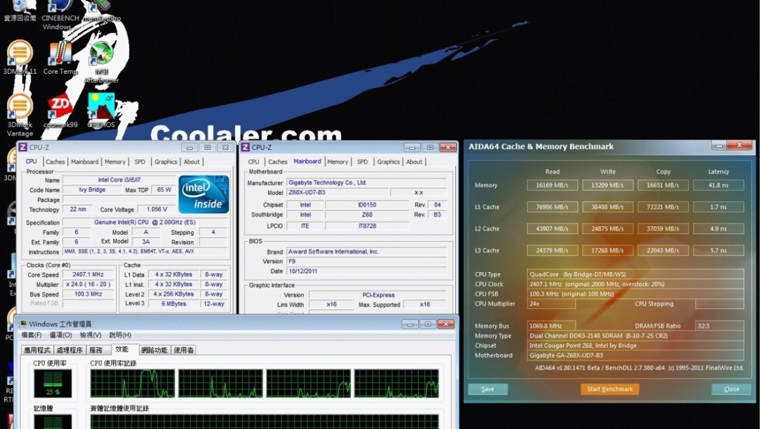Select L1 Cache Read value 76986 MB/s
The width and height of the screenshot is (760, 429).
click(x=552, y=207)
